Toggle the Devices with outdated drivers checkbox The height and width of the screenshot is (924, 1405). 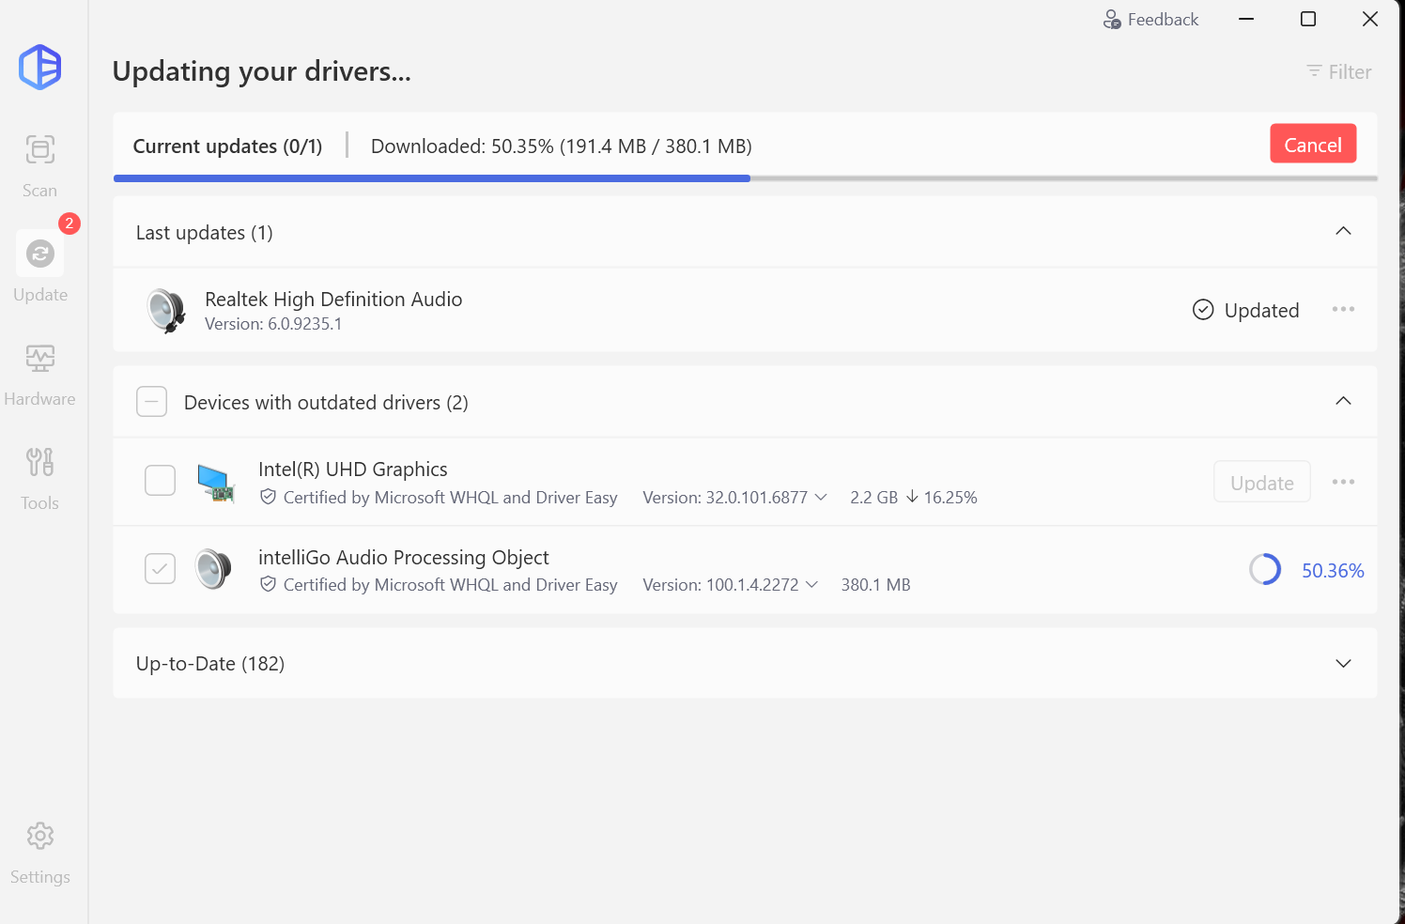point(151,402)
